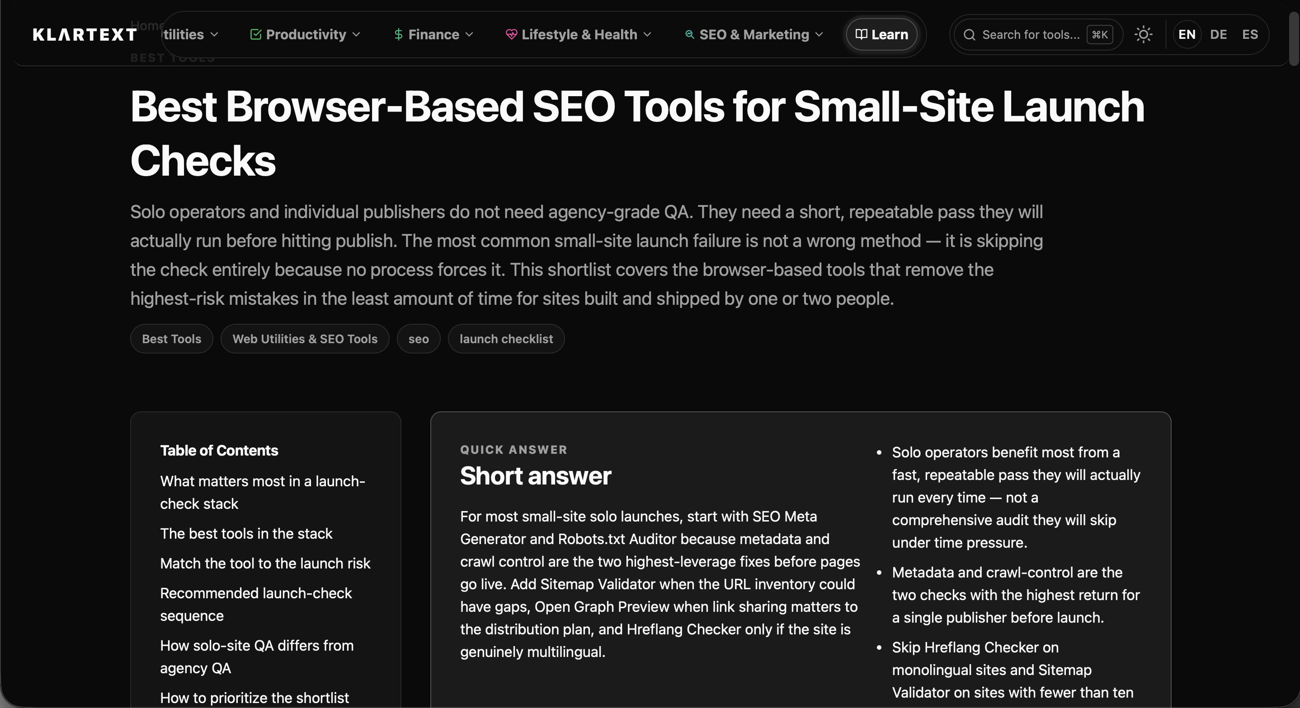Click the Finance dollar sign icon
Screen dimensions: 1300x708
[398, 35]
